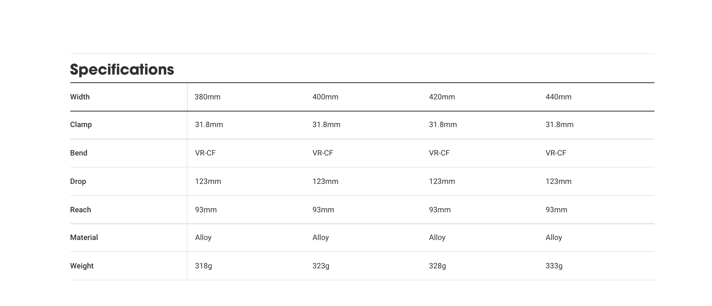The image size is (712, 306).
Task: Click the Reach row label
Action: [81, 210]
